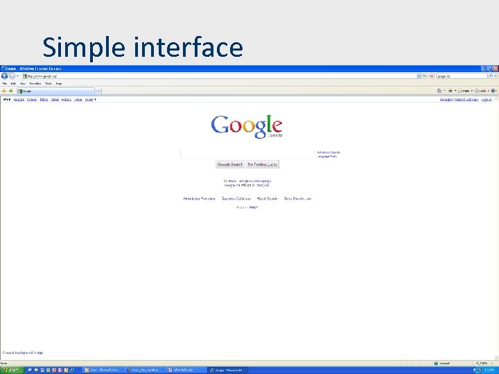This screenshot has width=499, height=374.
Task: Click the Google Images link
Action: point(19,100)
